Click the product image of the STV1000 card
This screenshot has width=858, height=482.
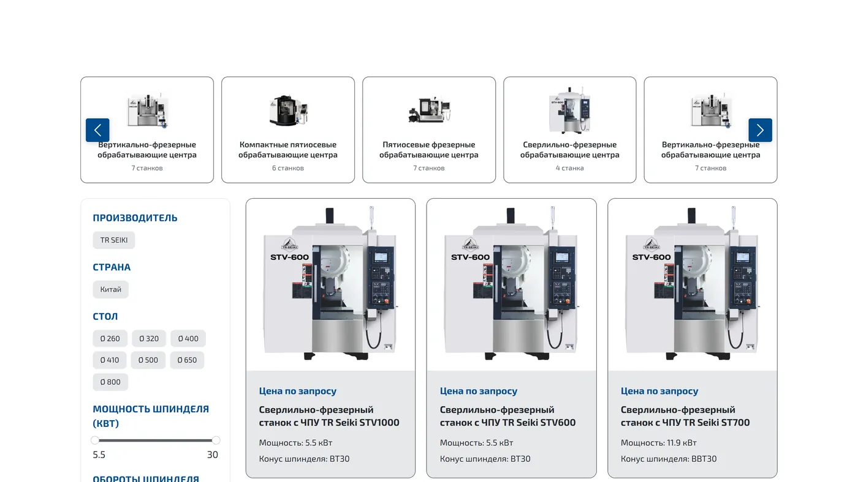(330, 284)
